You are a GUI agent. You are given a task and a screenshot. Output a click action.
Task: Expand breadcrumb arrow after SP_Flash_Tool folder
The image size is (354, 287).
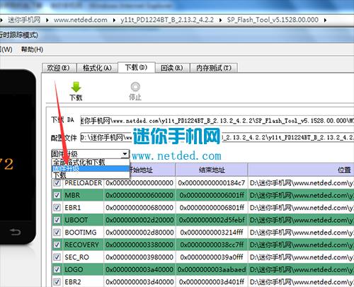click(x=325, y=20)
